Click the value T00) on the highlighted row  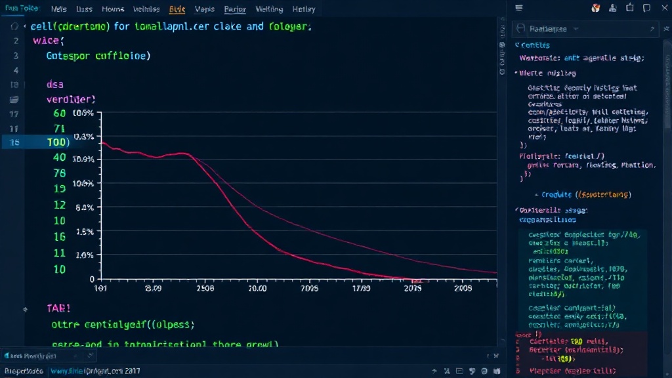tap(58, 142)
